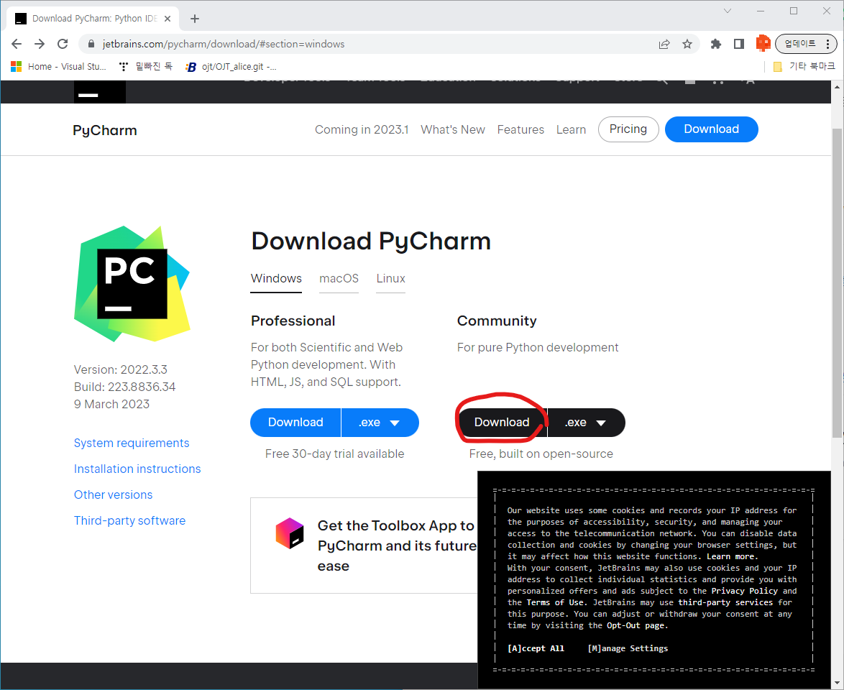Share this page from address bar
The width and height of the screenshot is (844, 690).
pyautogui.click(x=664, y=44)
